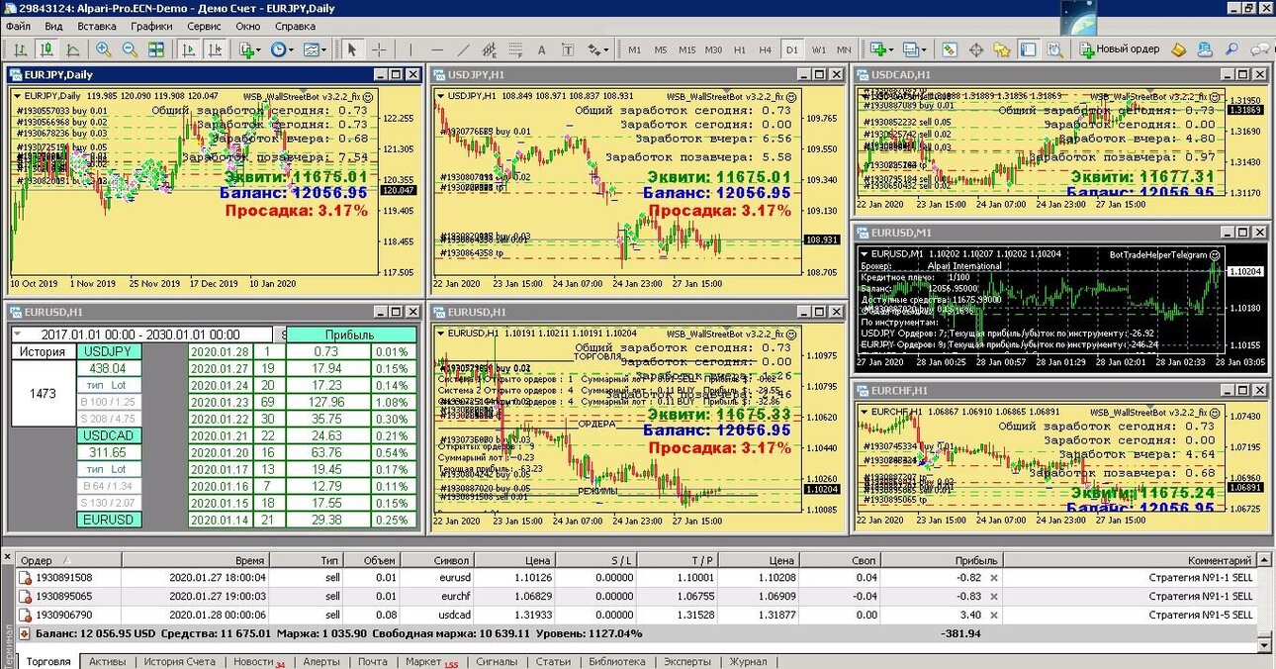Switch to candlestick chart mode
This screenshot has width=1276, height=669.
click(46, 49)
